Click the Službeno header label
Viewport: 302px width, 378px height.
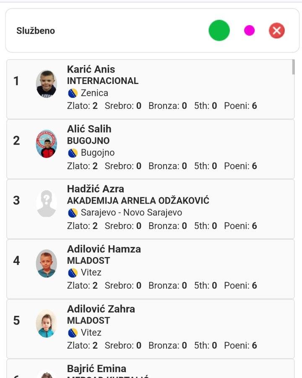coord(36,31)
